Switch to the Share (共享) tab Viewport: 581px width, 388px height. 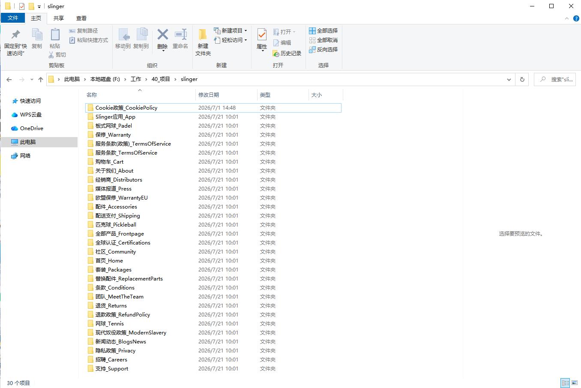tap(59, 18)
